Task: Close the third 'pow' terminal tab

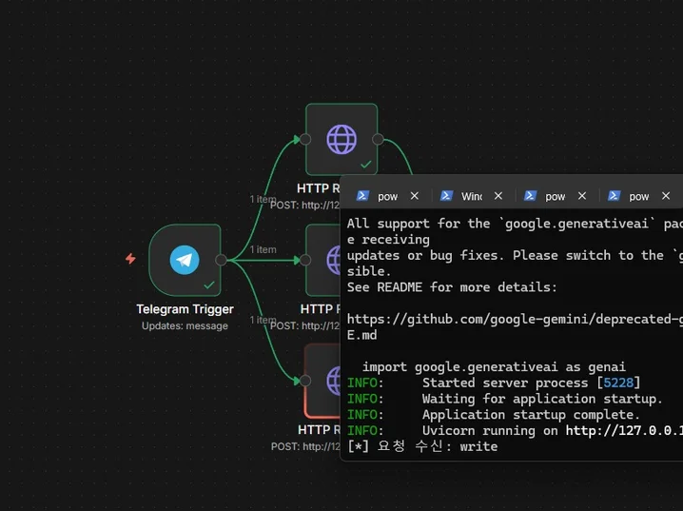Action: coord(581,196)
